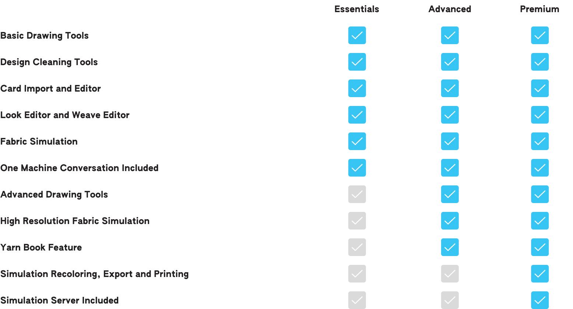The width and height of the screenshot is (573, 309).
Task: Select the Premium plan heading
Action: click(x=539, y=9)
